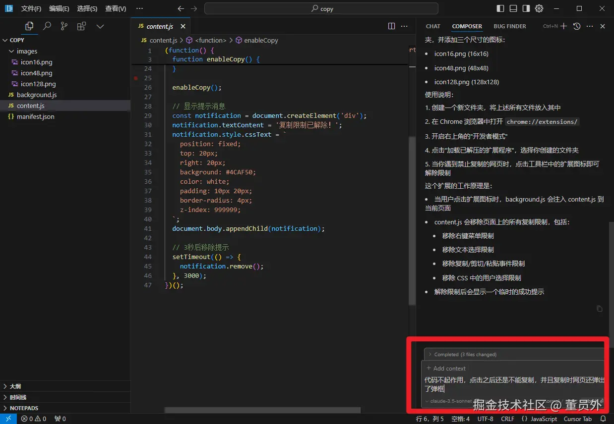The height and width of the screenshot is (424, 614).
Task: Open the Extensions view icon
Action: 81,26
